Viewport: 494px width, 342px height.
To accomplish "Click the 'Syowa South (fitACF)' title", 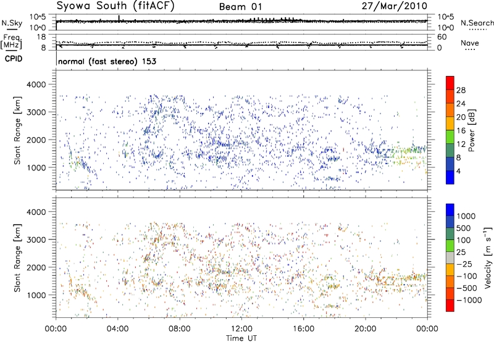I will click(x=115, y=6).
